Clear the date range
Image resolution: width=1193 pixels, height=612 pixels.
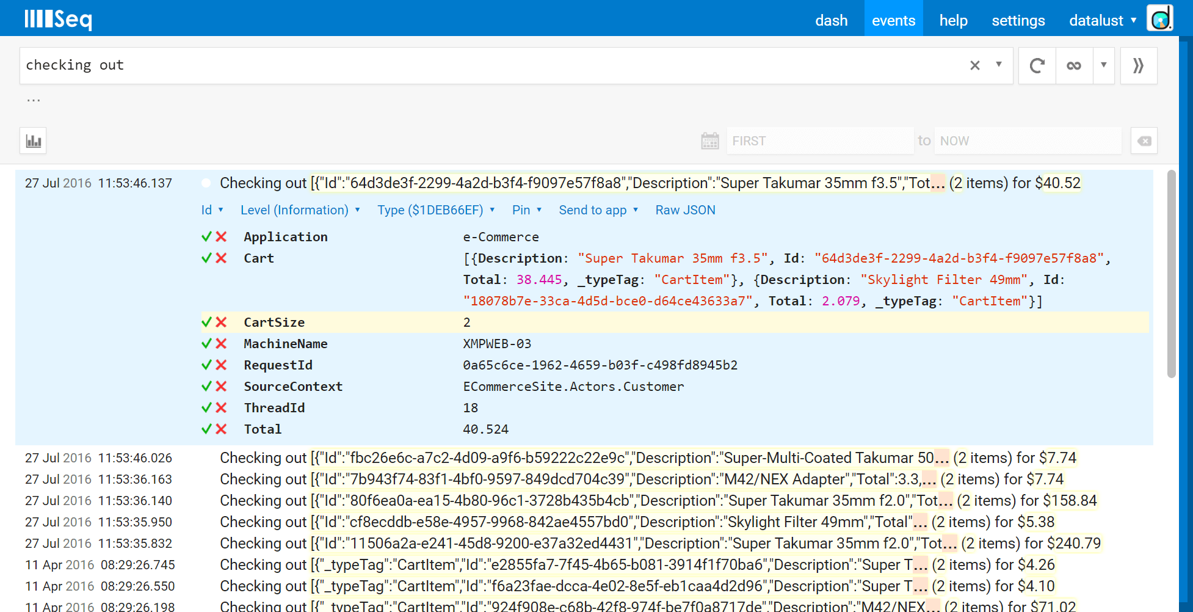tap(1144, 141)
